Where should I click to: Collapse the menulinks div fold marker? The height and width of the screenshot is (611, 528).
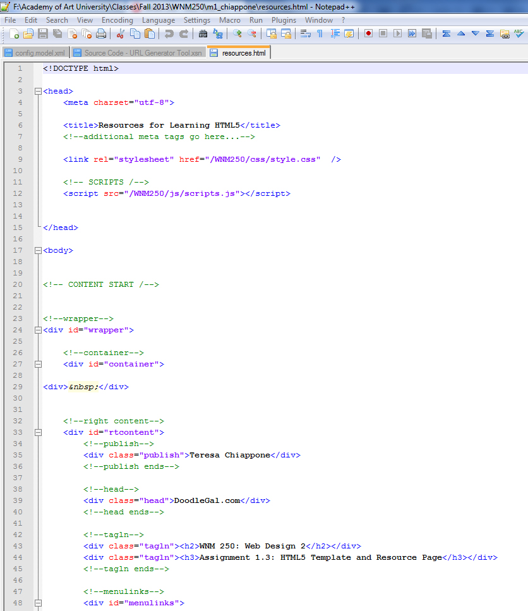pyautogui.click(x=38, y=603)
